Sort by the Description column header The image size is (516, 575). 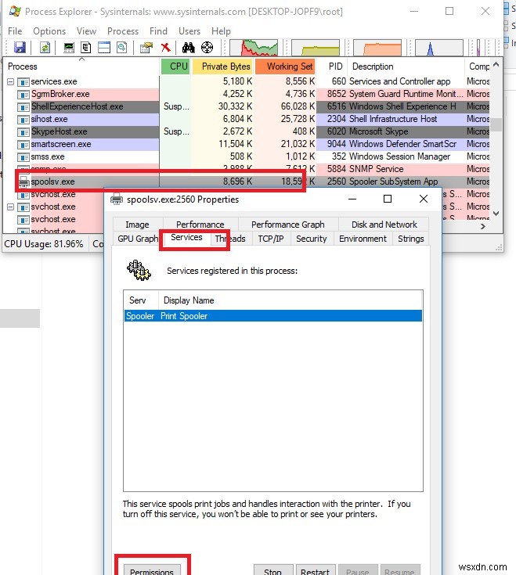point(406,66)
